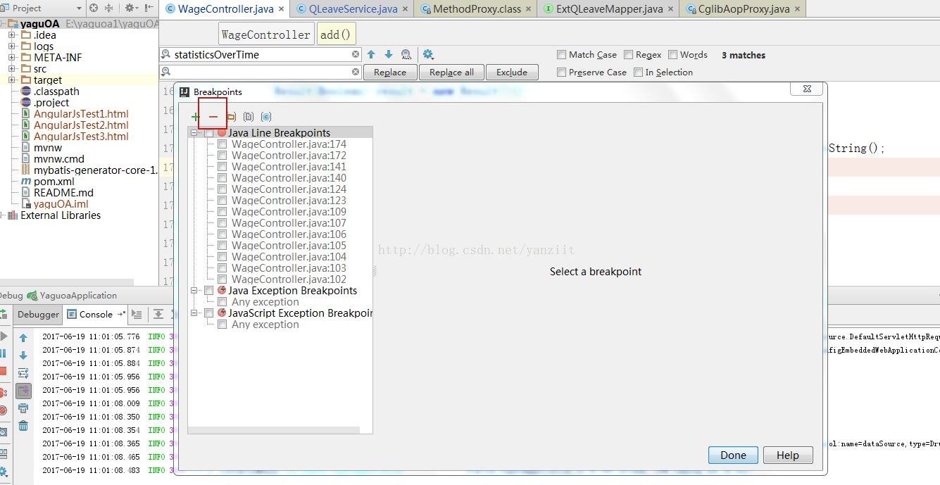Open Project panel settings gear
Viewport: 940px width, 485px height.
click(131, 8)
